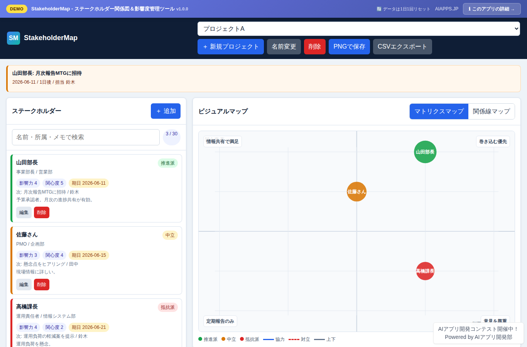This screenshot has width=527, height=347.
Task: Click the AIAPPS.JP link
Action: coord(447,9)
